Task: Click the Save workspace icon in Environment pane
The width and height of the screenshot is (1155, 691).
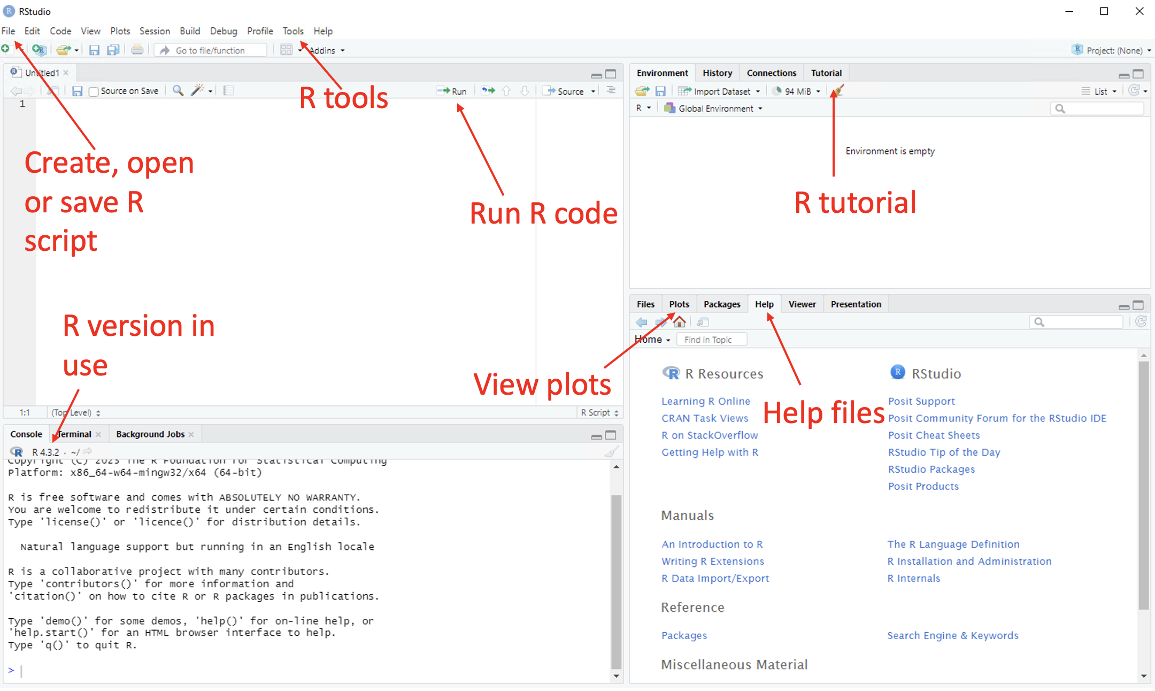Action: click(x=661, y=91)
